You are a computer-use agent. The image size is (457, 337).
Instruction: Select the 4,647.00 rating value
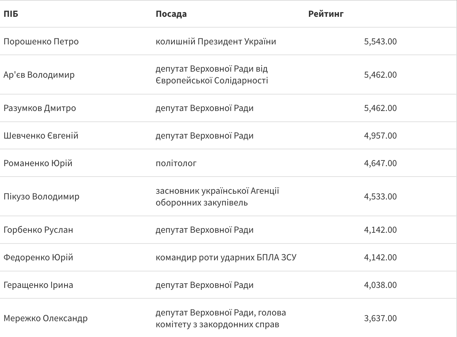(380, 163)
